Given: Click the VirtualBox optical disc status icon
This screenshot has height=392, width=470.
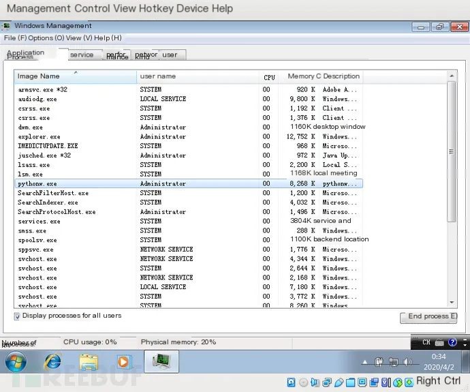Looking at the screenshot, I should pyautogui.click(x=303, y=382).
